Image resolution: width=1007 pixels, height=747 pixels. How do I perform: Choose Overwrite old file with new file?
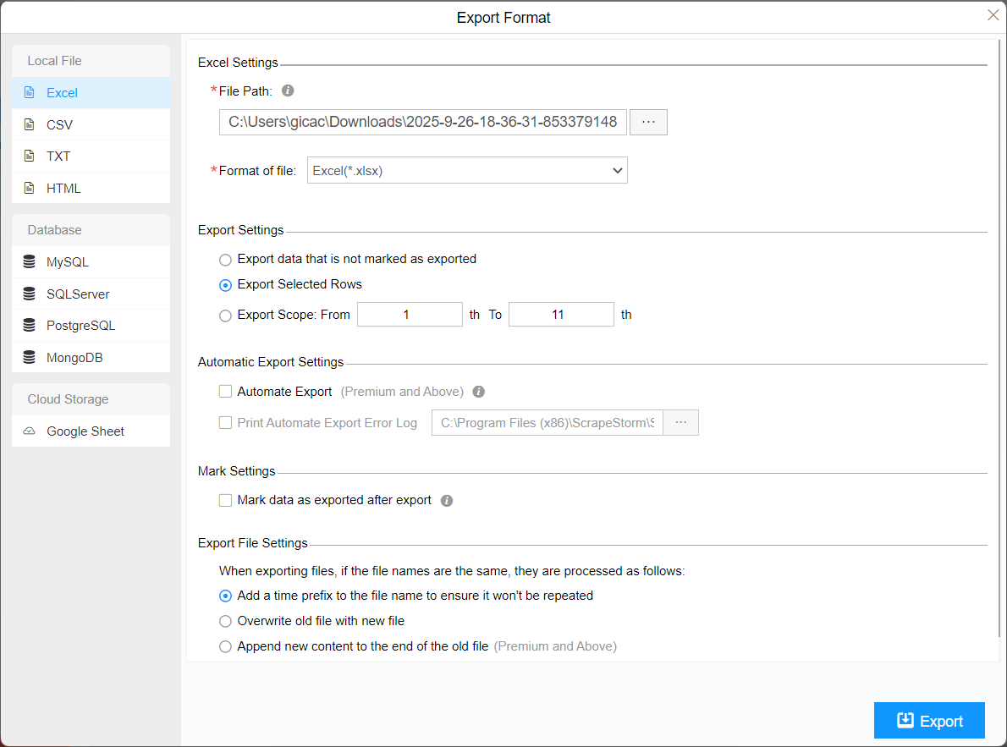pos(225,620)
